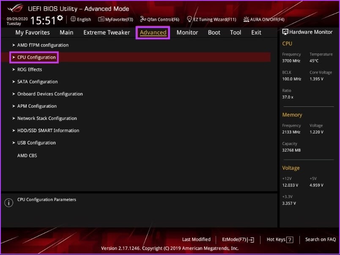Open Qfan Control fan icon

click(x=143, y=19)
